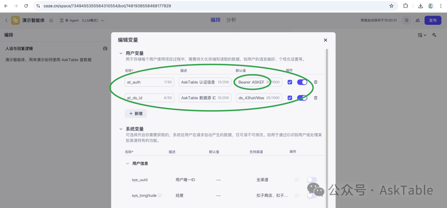
Task: Collapse the 用户信息 group
Action: tap(127, 164)
